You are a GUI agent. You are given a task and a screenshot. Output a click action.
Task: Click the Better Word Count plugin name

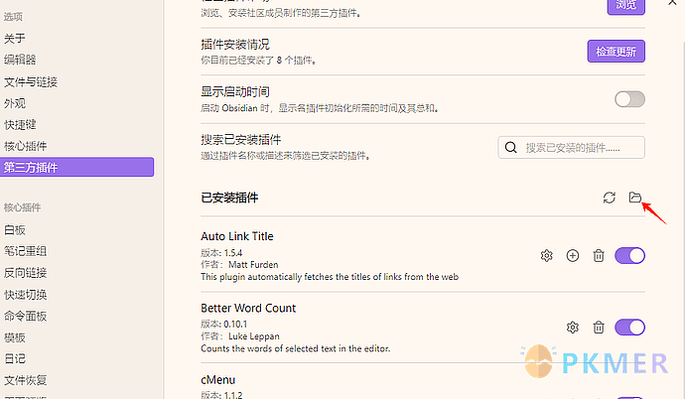tap(248, 309)
